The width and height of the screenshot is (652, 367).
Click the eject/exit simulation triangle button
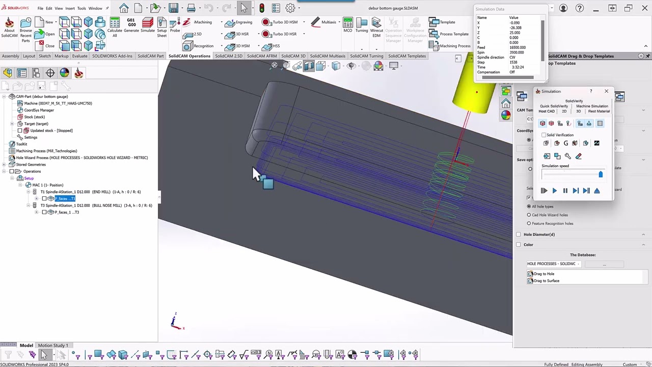pos(597,191)
